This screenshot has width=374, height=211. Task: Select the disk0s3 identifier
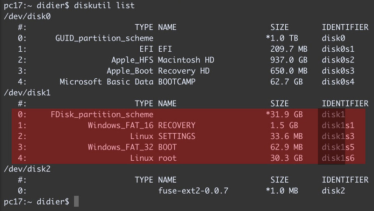click(338, 71)
